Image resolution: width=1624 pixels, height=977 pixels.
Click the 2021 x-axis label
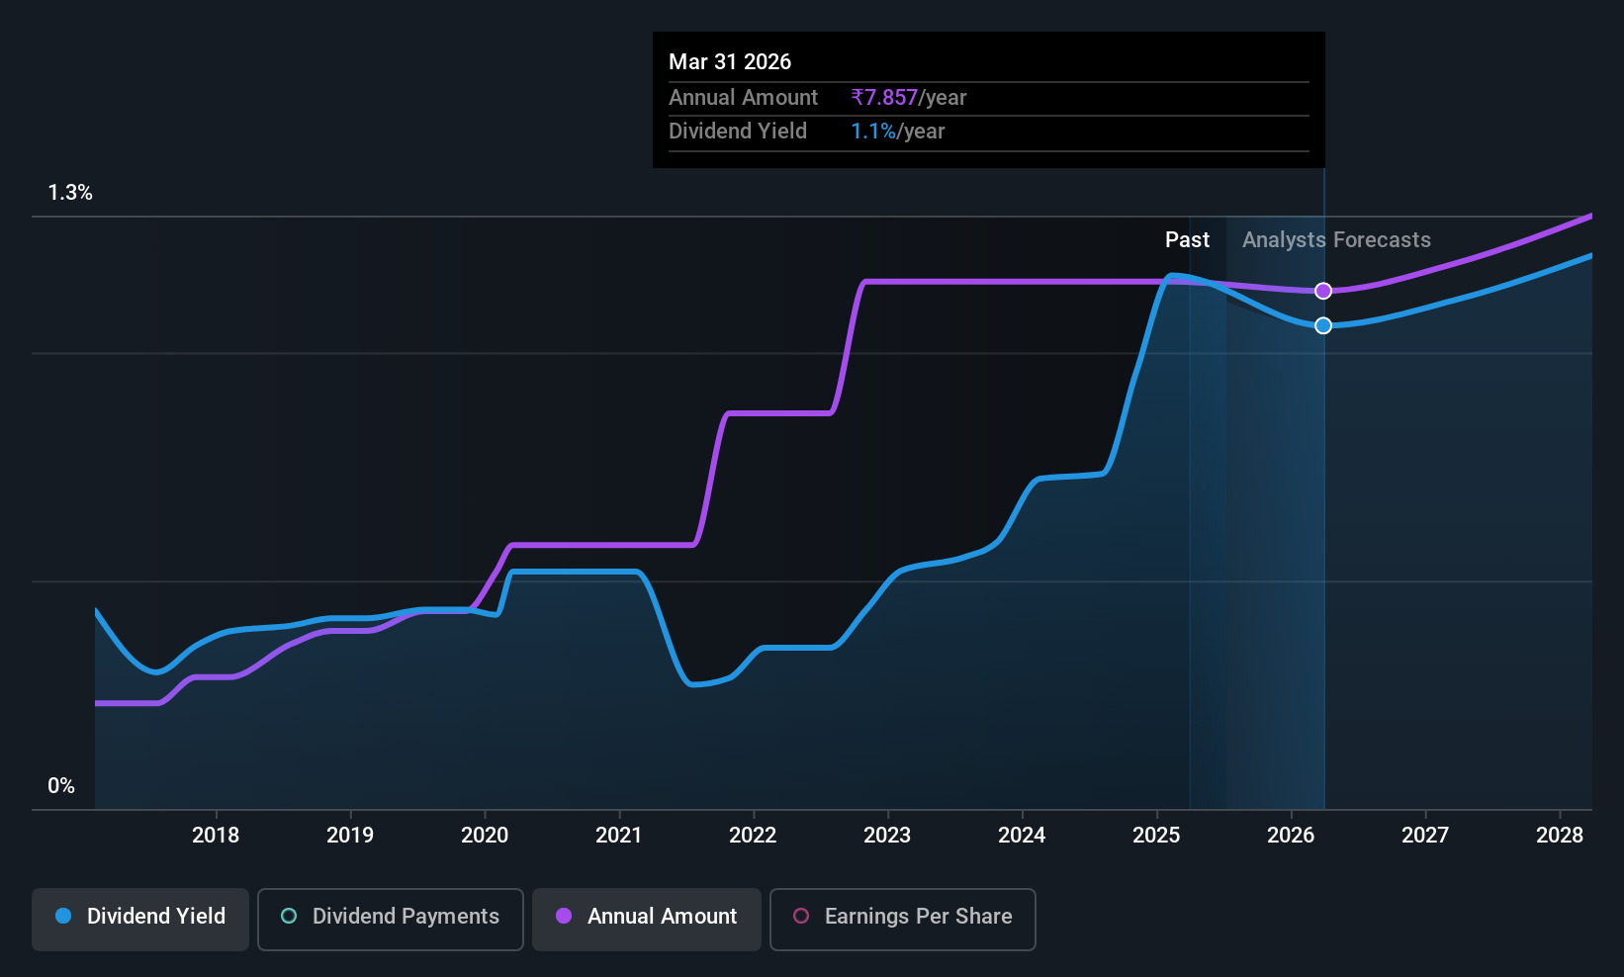point(619,836)
